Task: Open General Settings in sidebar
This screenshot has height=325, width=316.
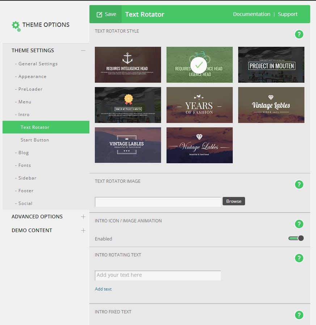Action: (x=38, y=64)
